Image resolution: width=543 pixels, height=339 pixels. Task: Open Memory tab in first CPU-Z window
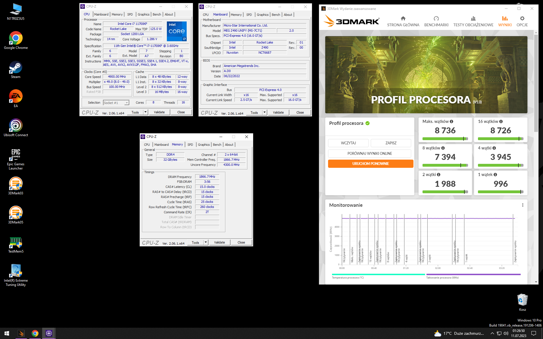click(117, 14)
